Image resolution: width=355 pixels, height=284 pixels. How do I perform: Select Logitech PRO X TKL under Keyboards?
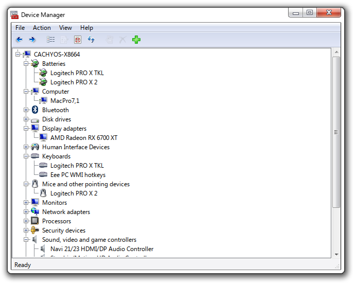77,166
